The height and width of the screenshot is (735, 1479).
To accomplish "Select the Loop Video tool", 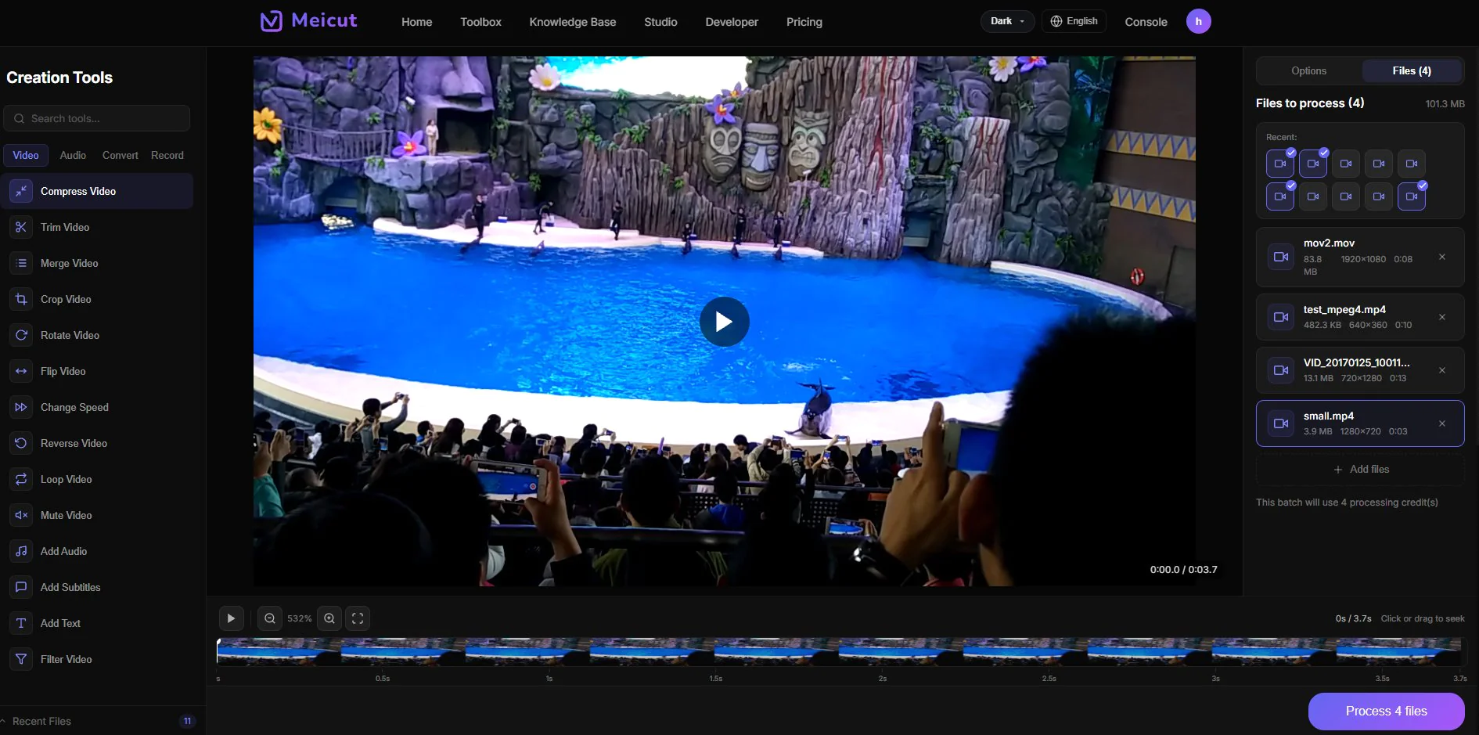I will (97, 479).
